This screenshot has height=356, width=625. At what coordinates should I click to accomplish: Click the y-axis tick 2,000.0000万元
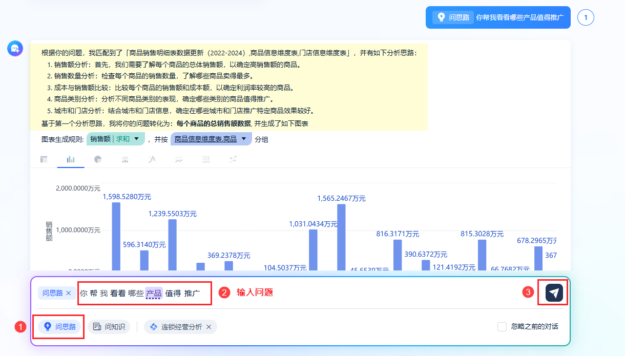pyautogui.click(x=78, y=189)
